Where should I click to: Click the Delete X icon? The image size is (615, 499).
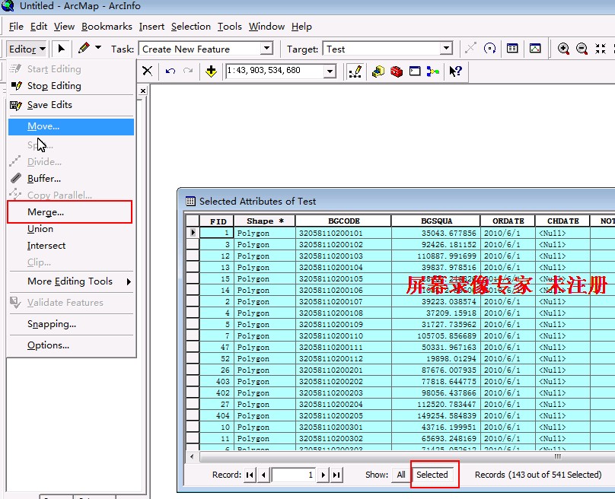[x=148, y=72]
